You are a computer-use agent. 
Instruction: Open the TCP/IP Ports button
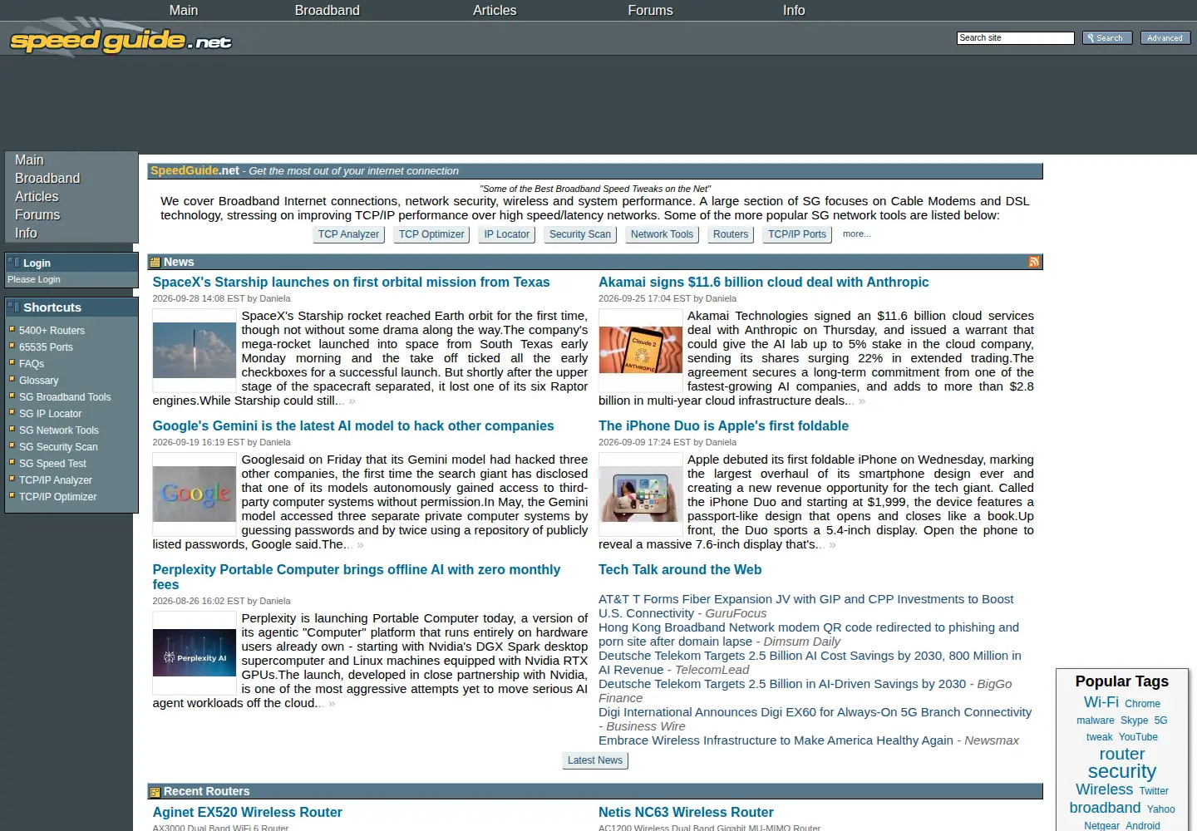pos(797,234)
